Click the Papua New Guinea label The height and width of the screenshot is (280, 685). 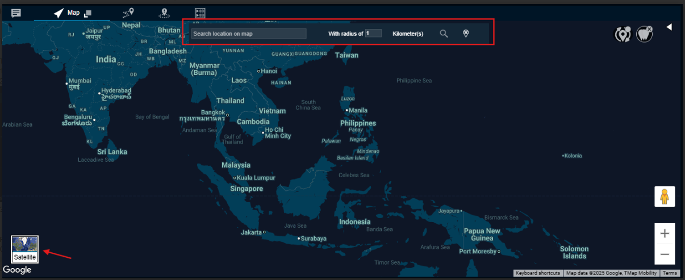[482, 235]
